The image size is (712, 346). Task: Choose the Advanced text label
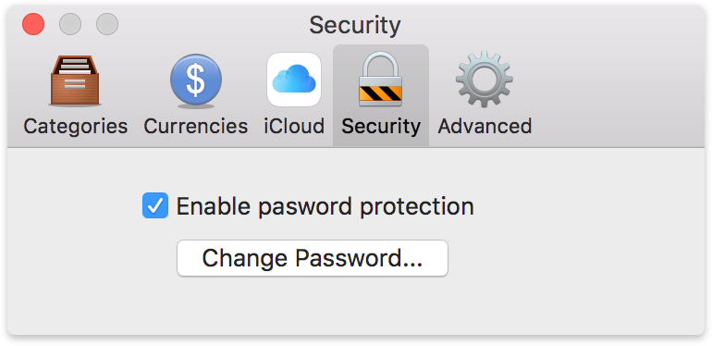pyautogui.click(x=485, y=126)
